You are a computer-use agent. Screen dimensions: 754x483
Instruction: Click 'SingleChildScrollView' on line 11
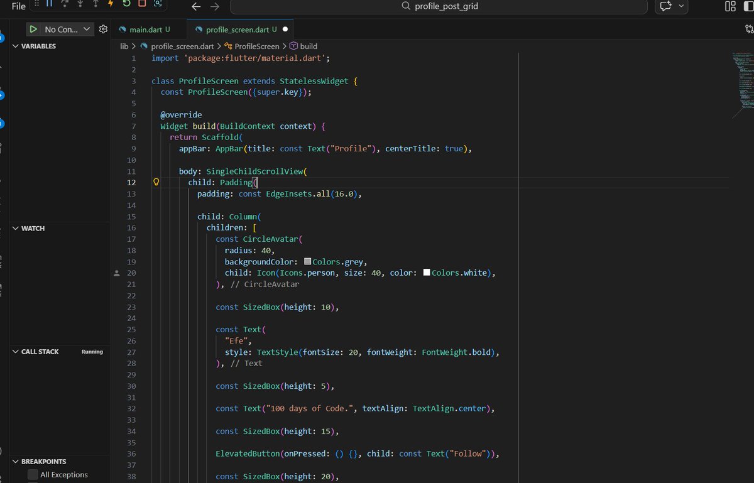254,171
